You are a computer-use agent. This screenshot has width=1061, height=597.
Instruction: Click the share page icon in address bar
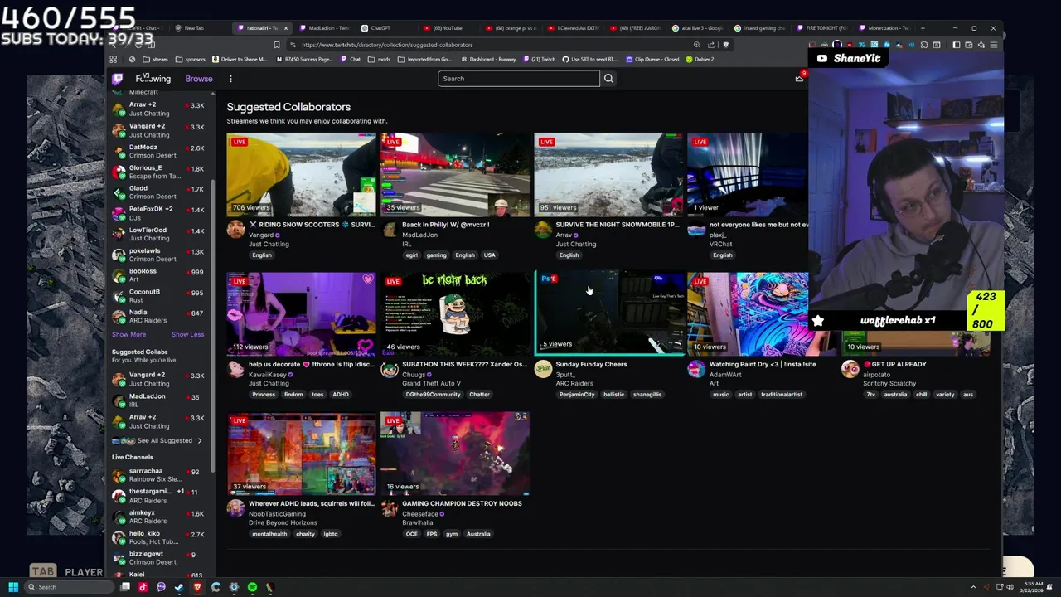pyautogui.click(x=711, y=45)
